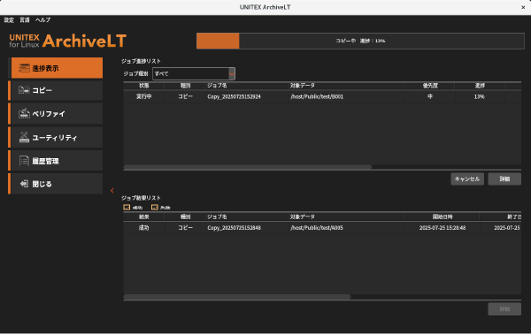Click the job result list horizontal scrollbar
The width and height of the screenshot is (531, 334).
pos(237,297)
